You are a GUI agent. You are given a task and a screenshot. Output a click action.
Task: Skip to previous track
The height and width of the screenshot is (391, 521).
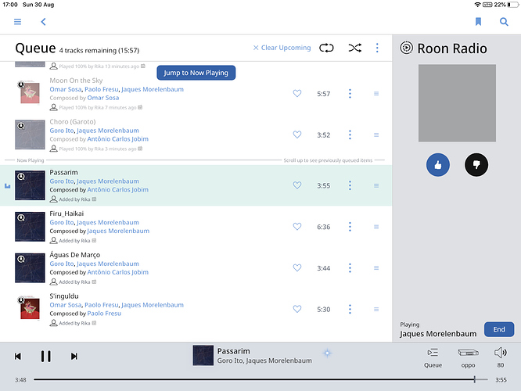click(x=18, y=357)
